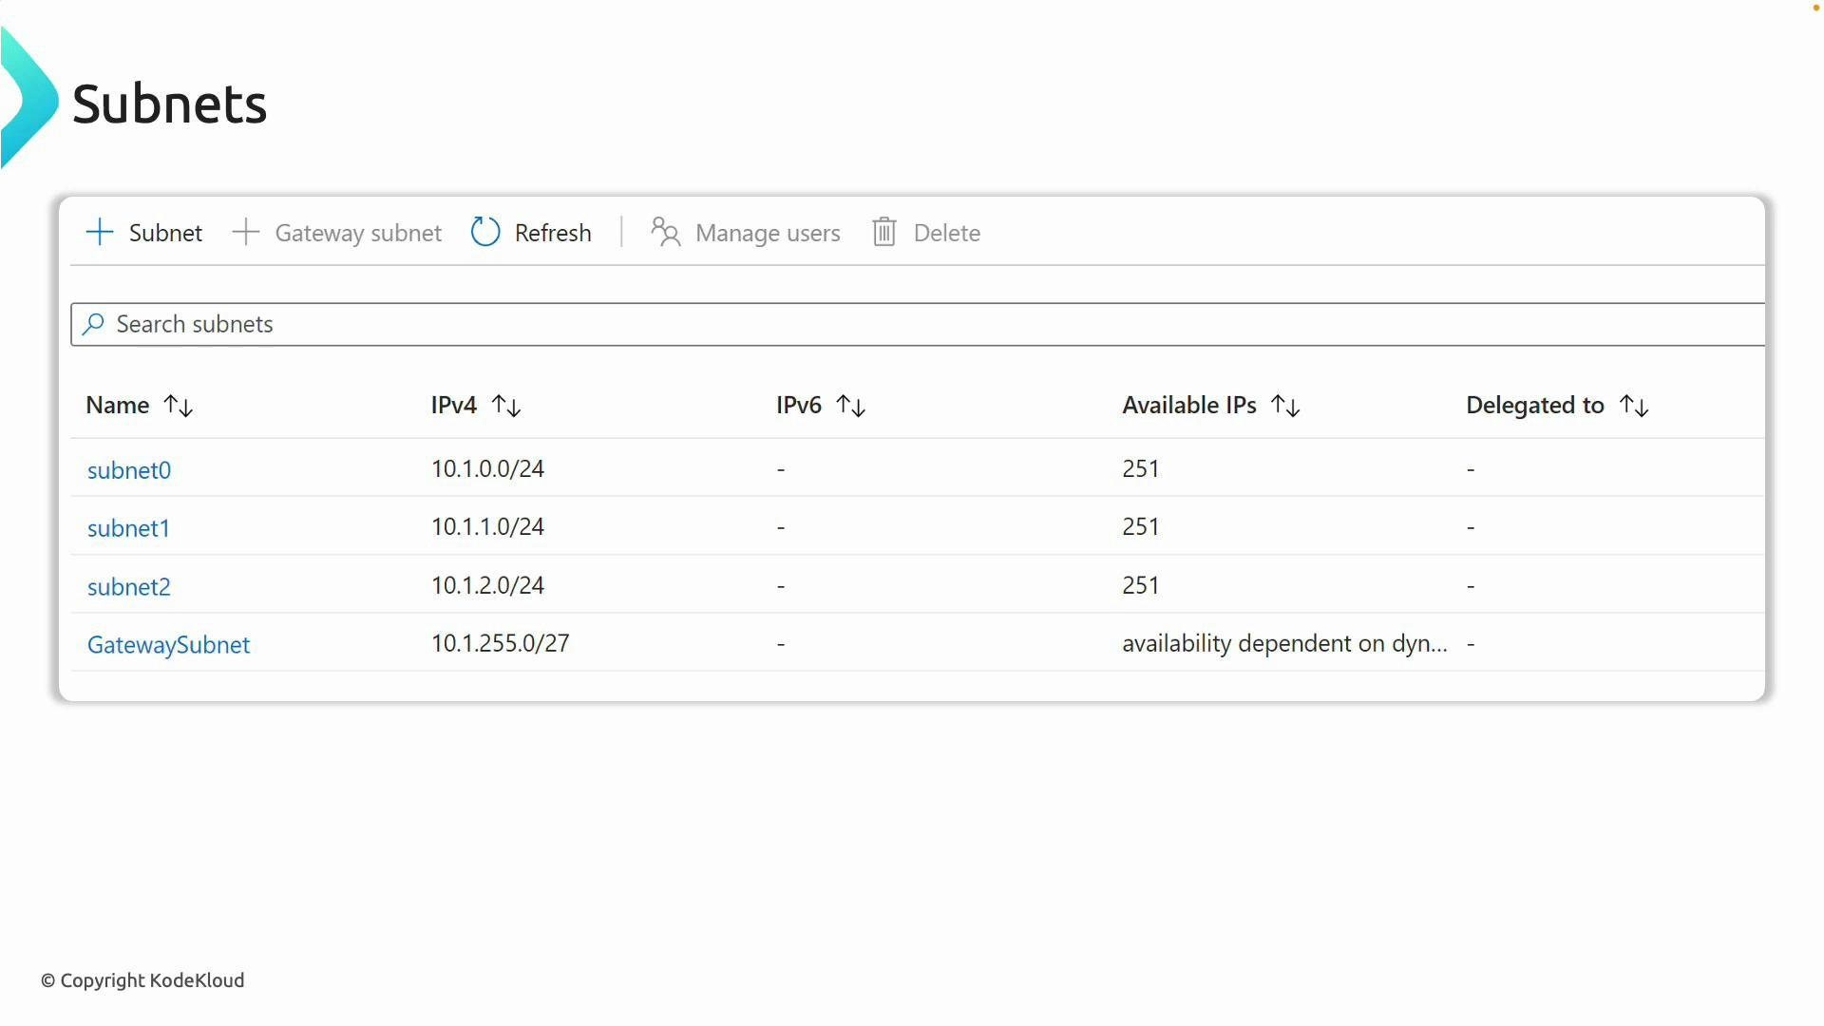
Task: Select the Delete toolbar item
Action: tap(948, 232)
